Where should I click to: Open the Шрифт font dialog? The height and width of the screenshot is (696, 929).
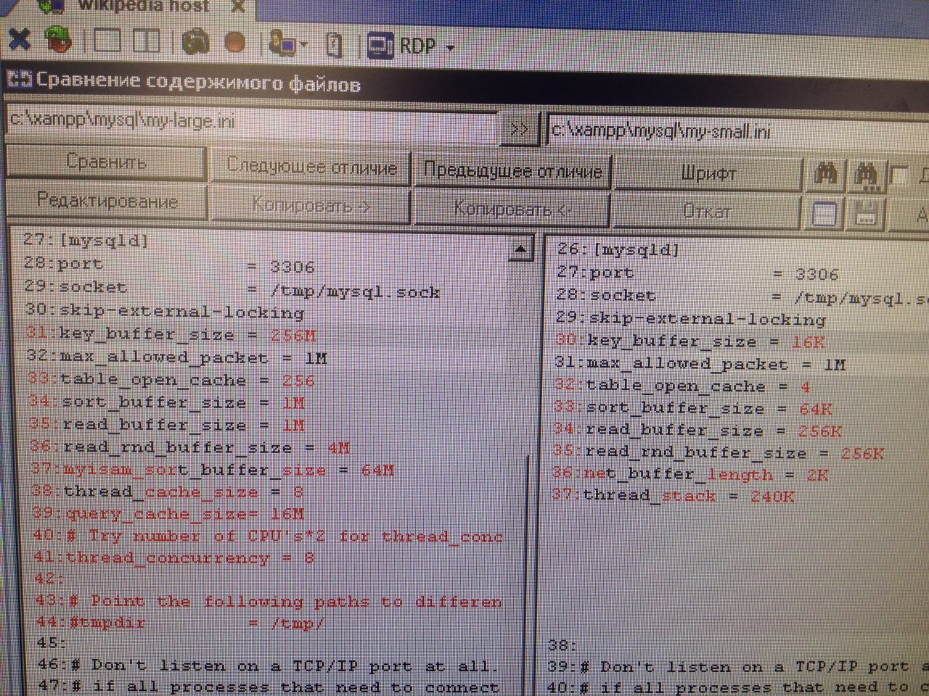pos(708,174)
